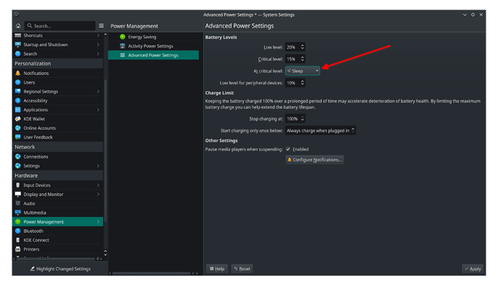Click the Help button
498x290 pixels.
[217, 269]
